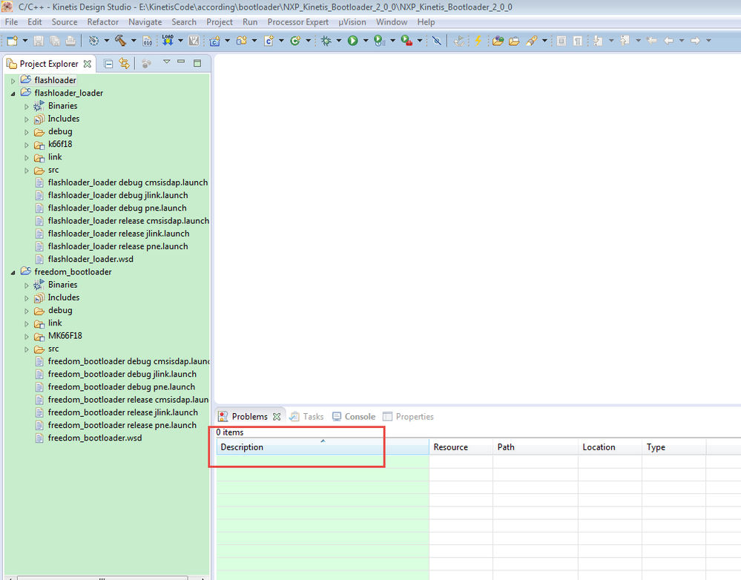
Task: Open the Refactor menu
Action: (102, 22)
